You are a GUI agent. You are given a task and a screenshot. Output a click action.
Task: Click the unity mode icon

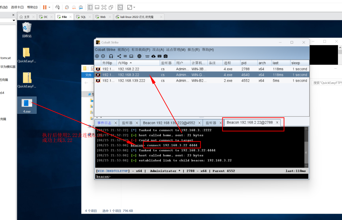[x=111, y=7]
